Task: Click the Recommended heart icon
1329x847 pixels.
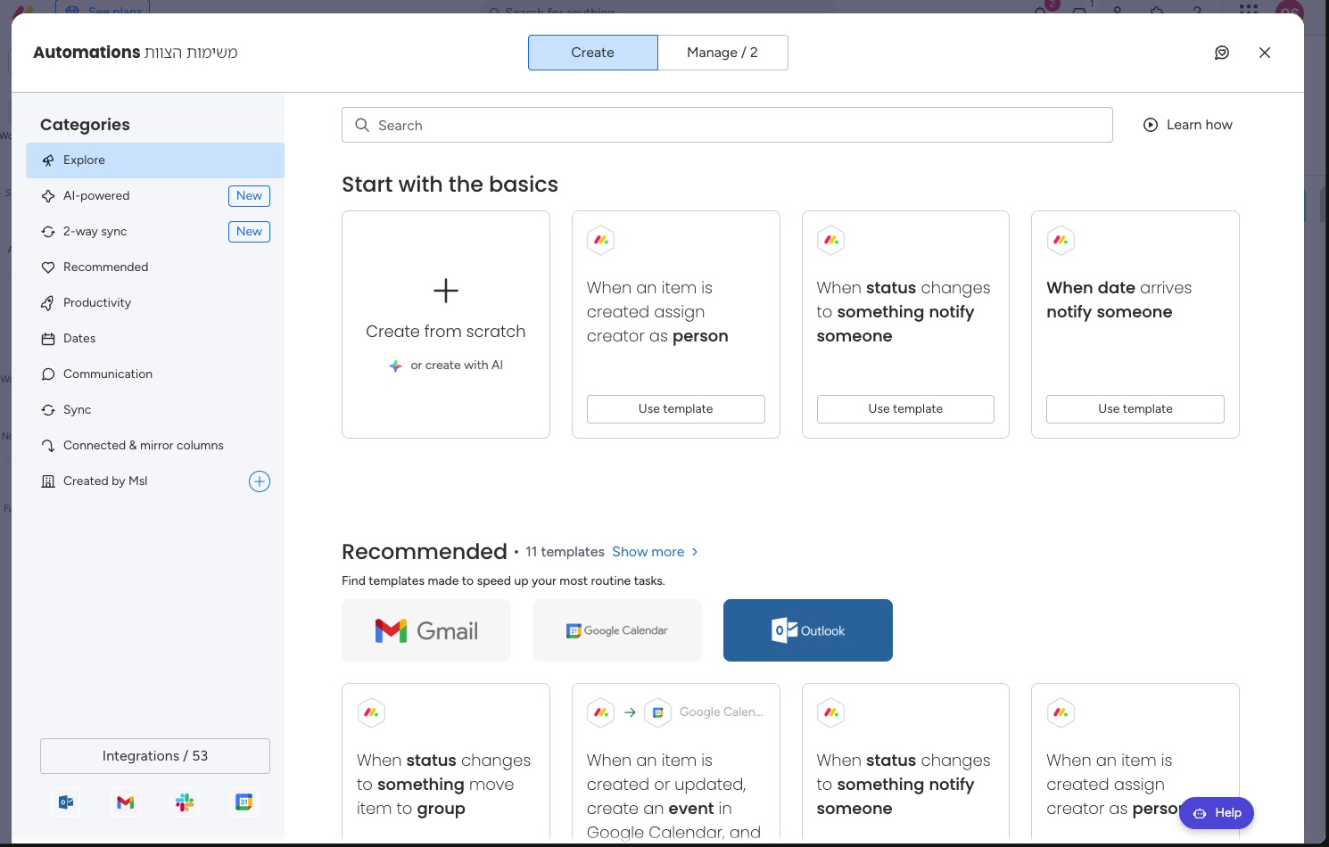Action: click(48, 267)
